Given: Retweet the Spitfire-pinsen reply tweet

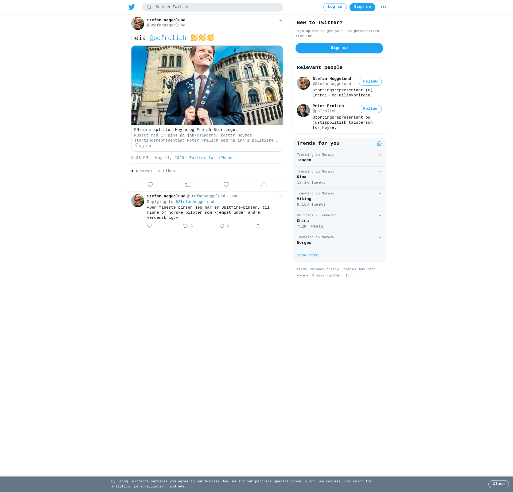Looking at the screenshot, I should [186, 226].
